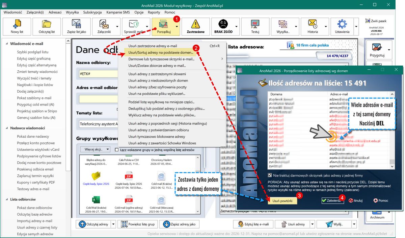Screen dimensions: 405x238
Task: Select Błędne adresy do weryfikacji group
Action: coord(96,161)
